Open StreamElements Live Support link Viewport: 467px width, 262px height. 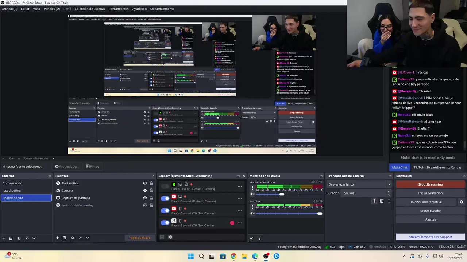(431, 237)
